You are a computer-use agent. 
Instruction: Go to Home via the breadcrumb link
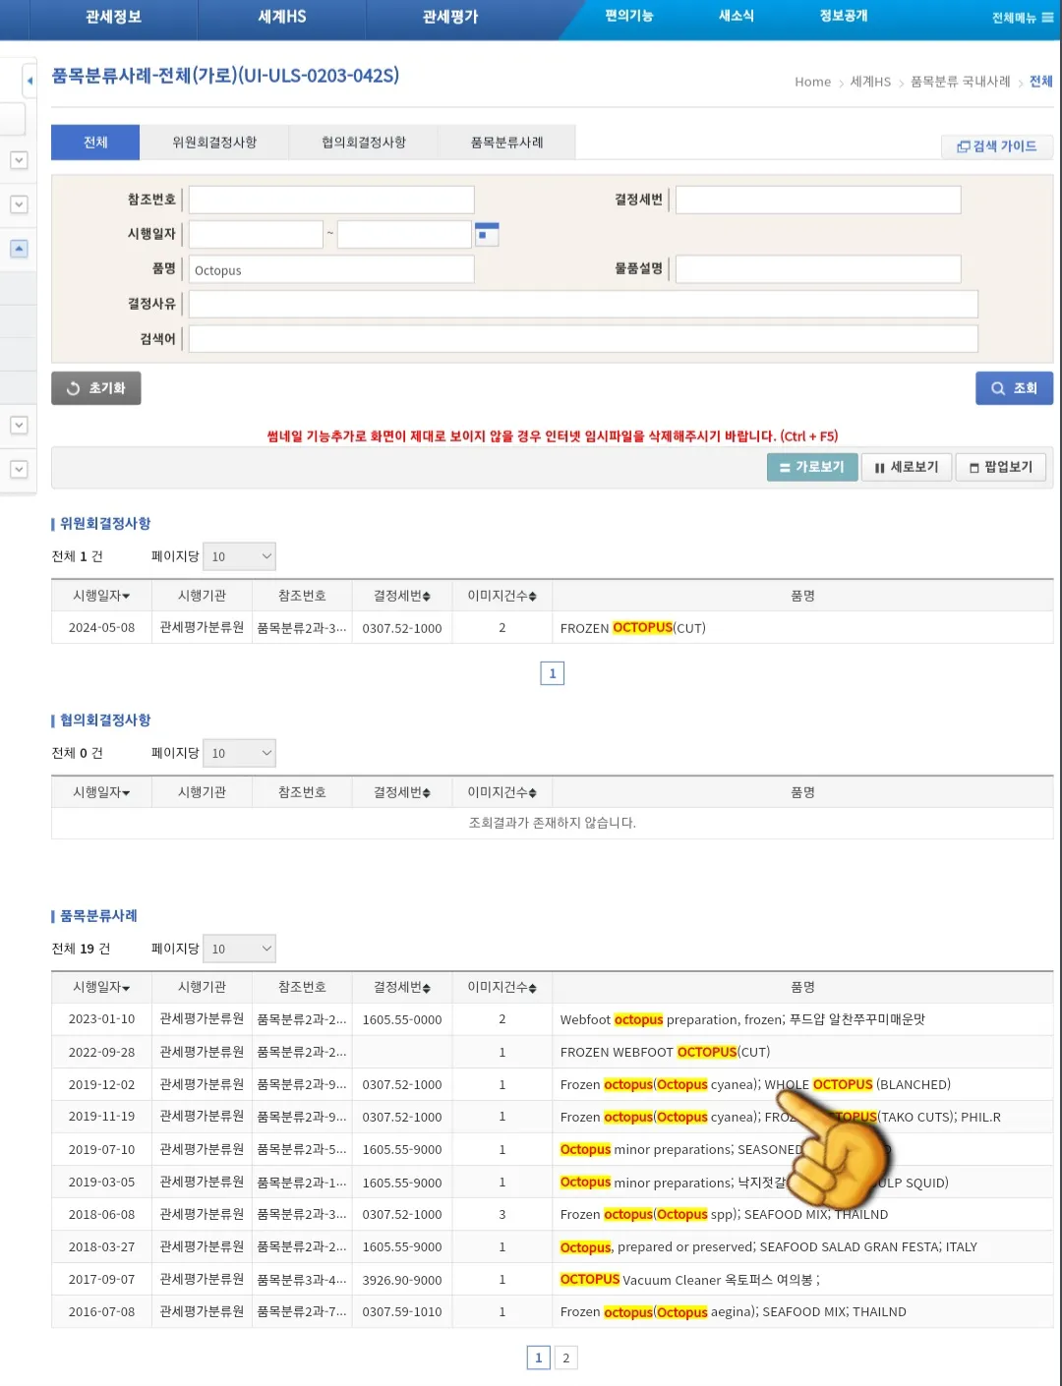tap(812, 82)
